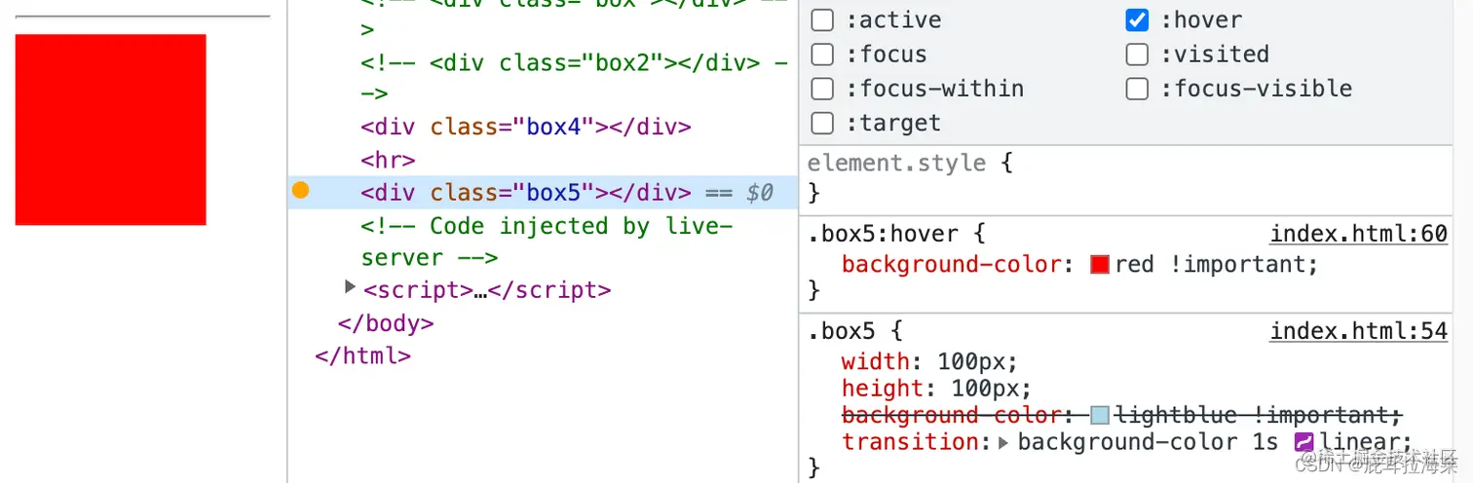The image size is (1473, 483).
Task: Uncheck the :hover state checkbox
Action: pos(1137,19)
